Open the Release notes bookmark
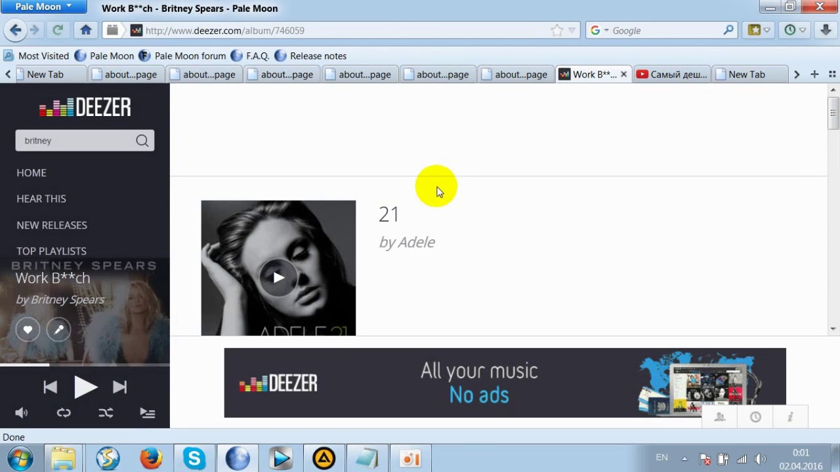 click(310, 56)
